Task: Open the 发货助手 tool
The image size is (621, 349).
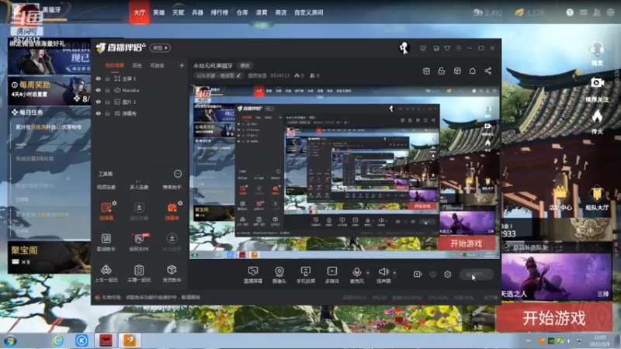Action: pos(172,274)
